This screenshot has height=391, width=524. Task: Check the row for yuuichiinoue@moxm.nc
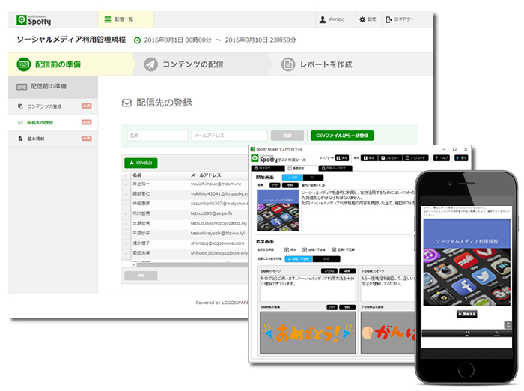point(126,184)
